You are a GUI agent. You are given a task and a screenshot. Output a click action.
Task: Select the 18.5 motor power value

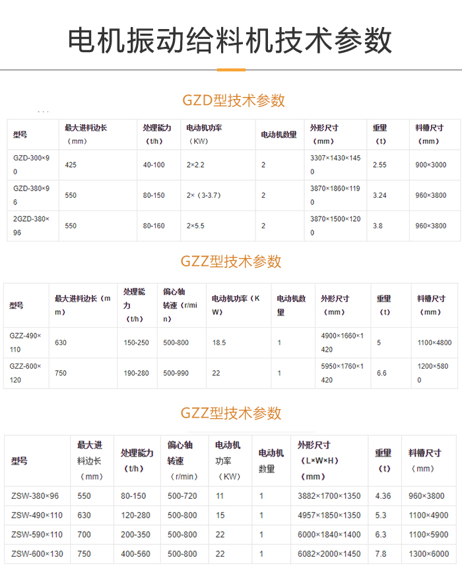pyautogui.click(x=219, y=343)
